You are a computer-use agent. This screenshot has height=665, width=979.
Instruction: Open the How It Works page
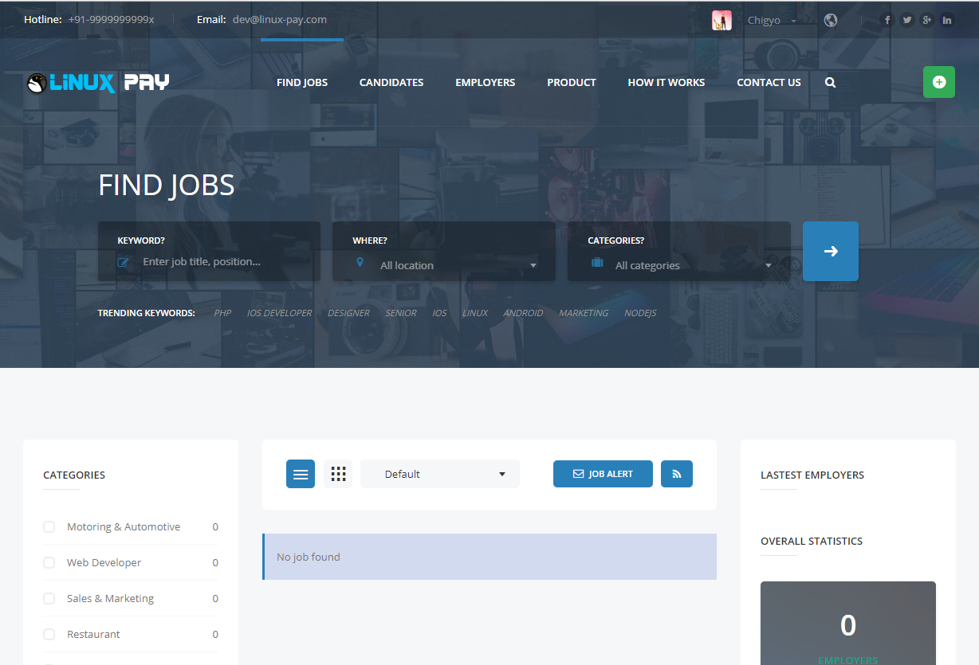click(x=666, y=82)
